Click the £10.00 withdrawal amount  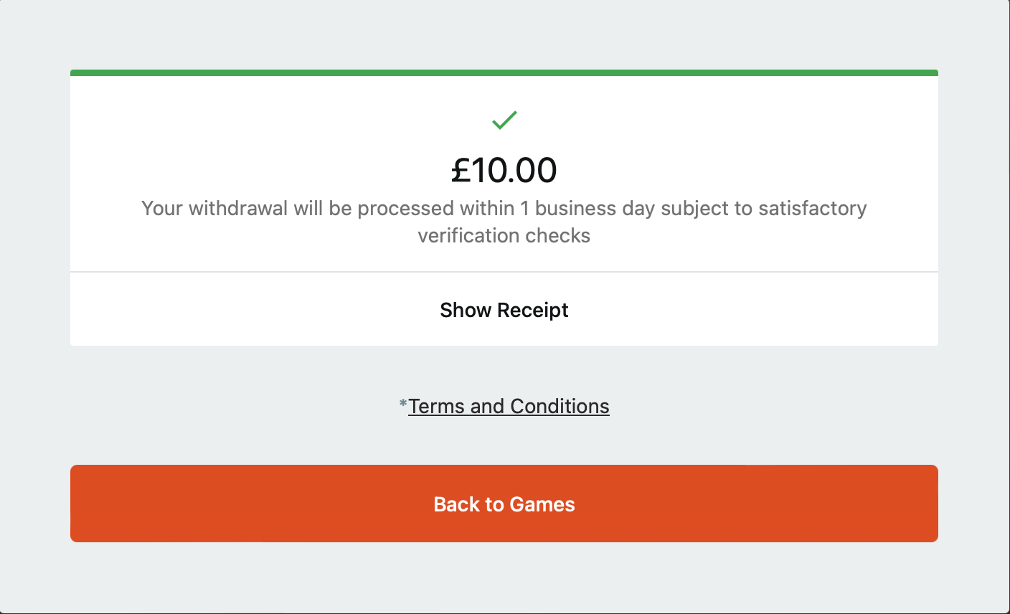click(x=504, y=170)
